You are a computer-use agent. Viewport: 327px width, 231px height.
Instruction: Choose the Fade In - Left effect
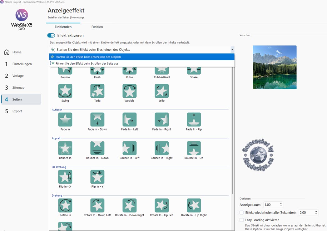pos(130,120)
